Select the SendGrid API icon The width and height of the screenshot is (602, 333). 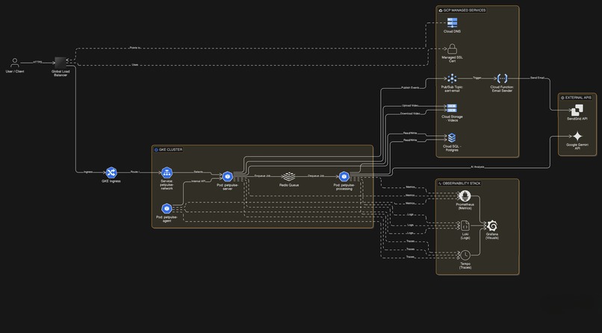click(577, 111)
